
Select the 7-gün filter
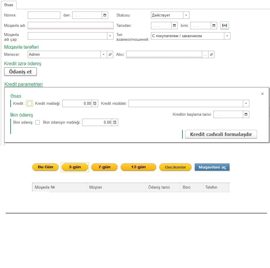pos(104,167)
